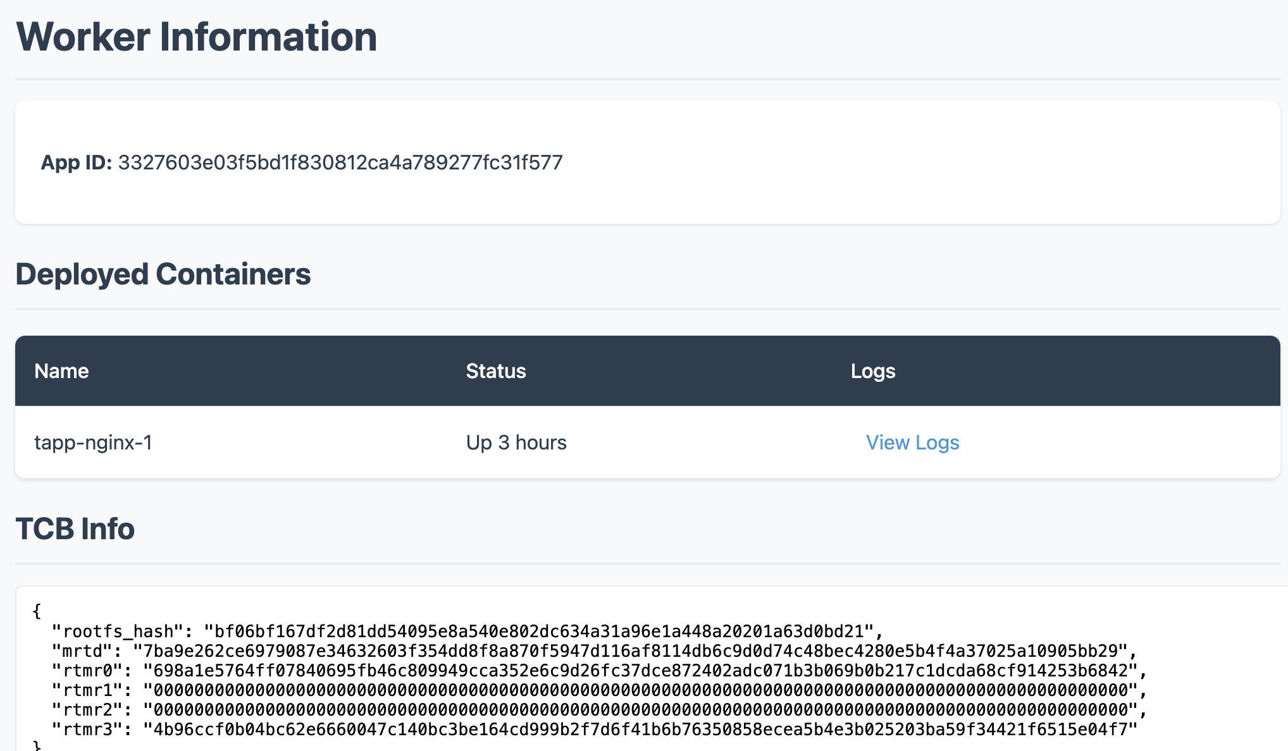This screenshot has width=1288, height=751.
Task: Click the Name column header
Action: (61, 371)
